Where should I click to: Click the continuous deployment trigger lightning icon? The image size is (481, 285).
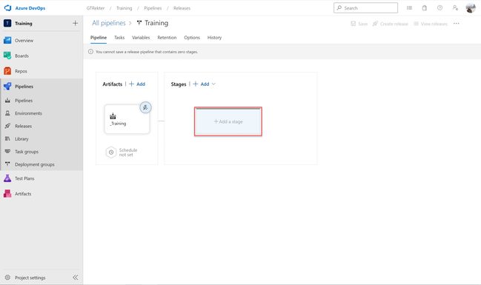pos(145,107)
